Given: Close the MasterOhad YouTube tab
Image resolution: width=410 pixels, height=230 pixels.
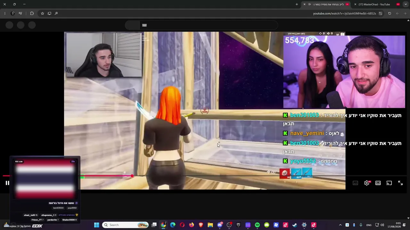Looking at the screenshot, I should 355,4.
